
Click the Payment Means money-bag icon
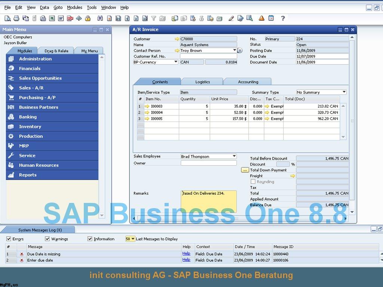pos(202,18)
